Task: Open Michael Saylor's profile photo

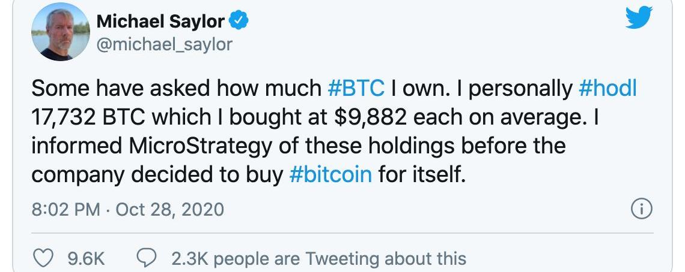Action: (57, 31)
